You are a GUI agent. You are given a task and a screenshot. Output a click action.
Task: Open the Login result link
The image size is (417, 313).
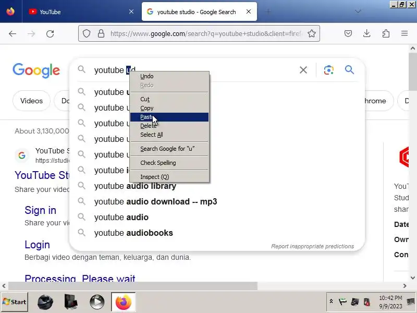pyautogui.click(x=37, y=245)
